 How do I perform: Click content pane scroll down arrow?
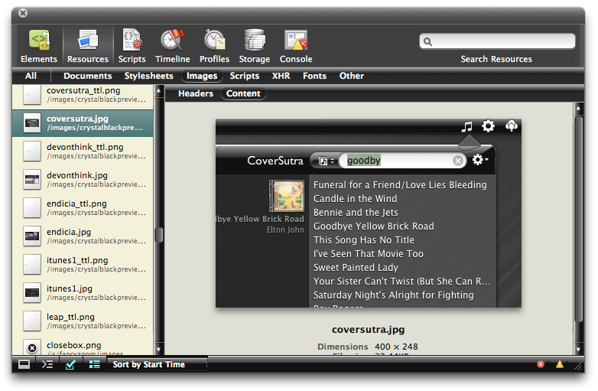click(x=578, y=349)
